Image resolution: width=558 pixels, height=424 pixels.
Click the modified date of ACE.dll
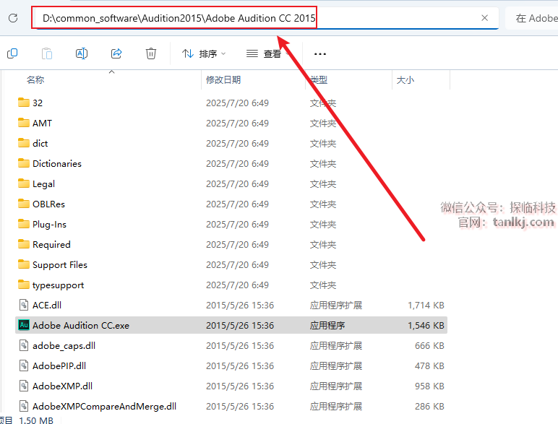240,306
